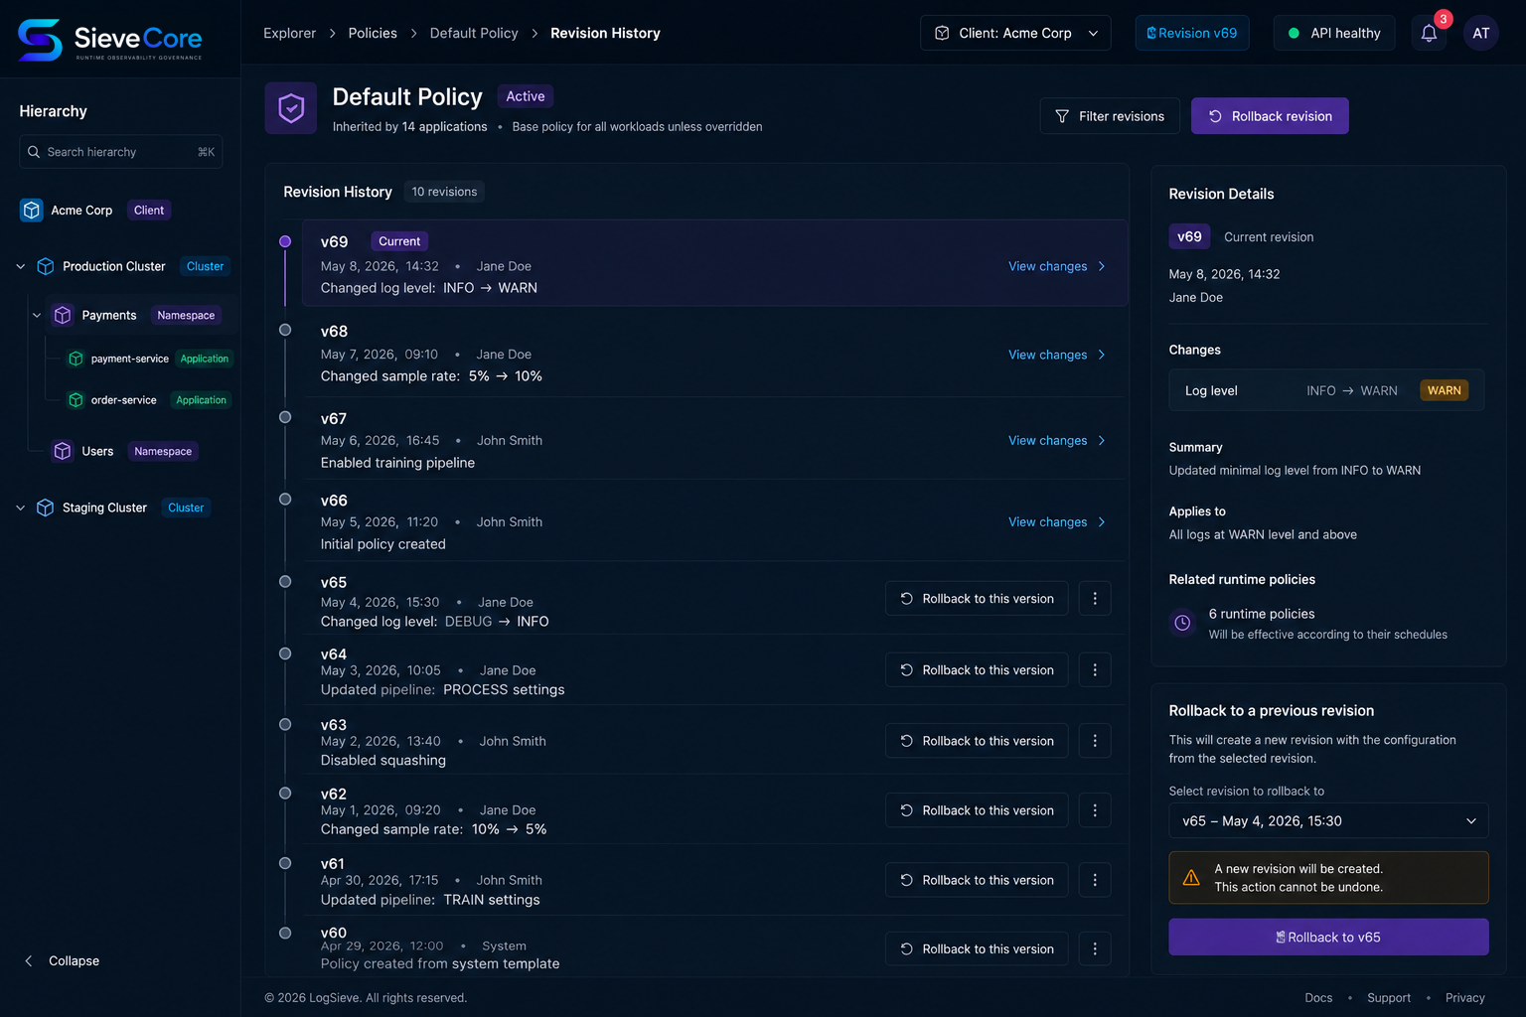
Task: Open the Docs footer link
Action: point(1318,998)
